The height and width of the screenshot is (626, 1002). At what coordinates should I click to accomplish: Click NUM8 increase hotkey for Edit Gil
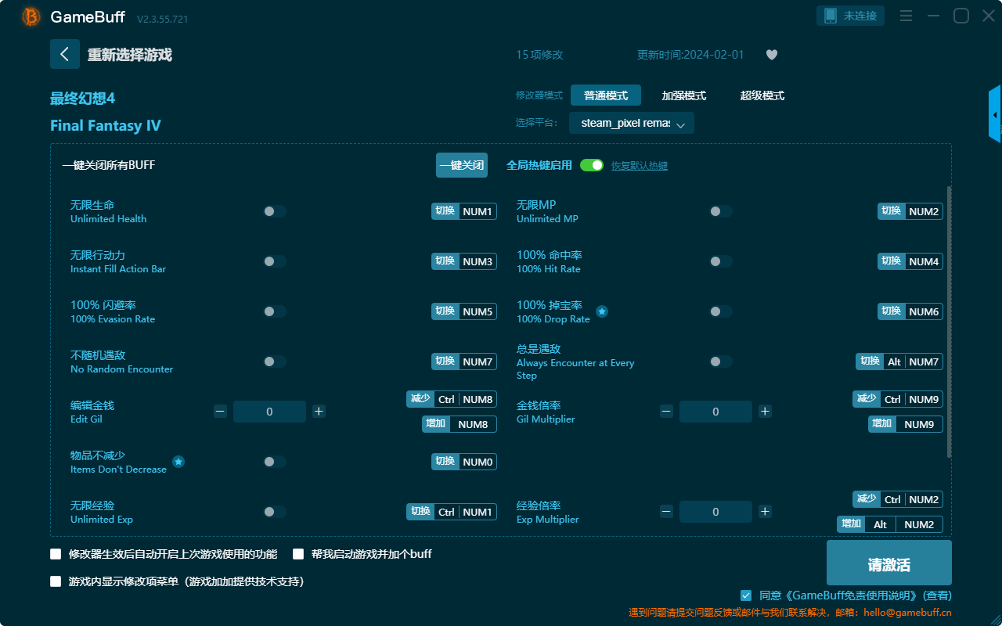pos(460,424)
